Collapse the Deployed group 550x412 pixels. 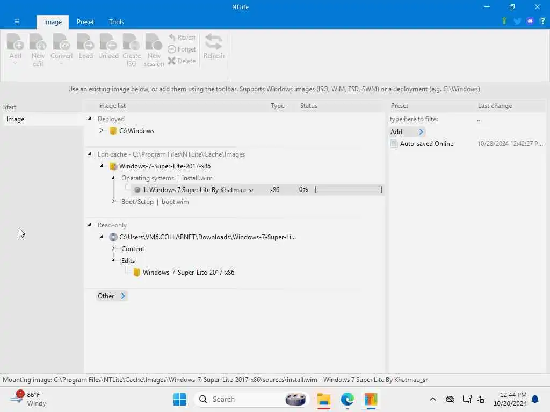90,119
